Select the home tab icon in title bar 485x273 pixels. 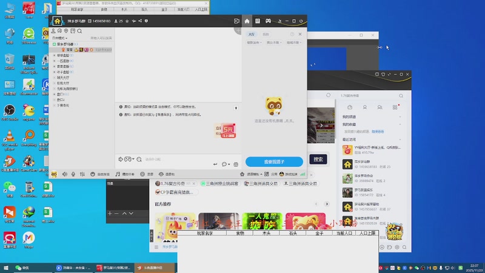coord(247,21)
